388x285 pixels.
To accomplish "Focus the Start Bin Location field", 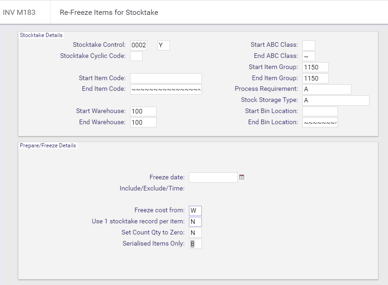I will (320, 111).
